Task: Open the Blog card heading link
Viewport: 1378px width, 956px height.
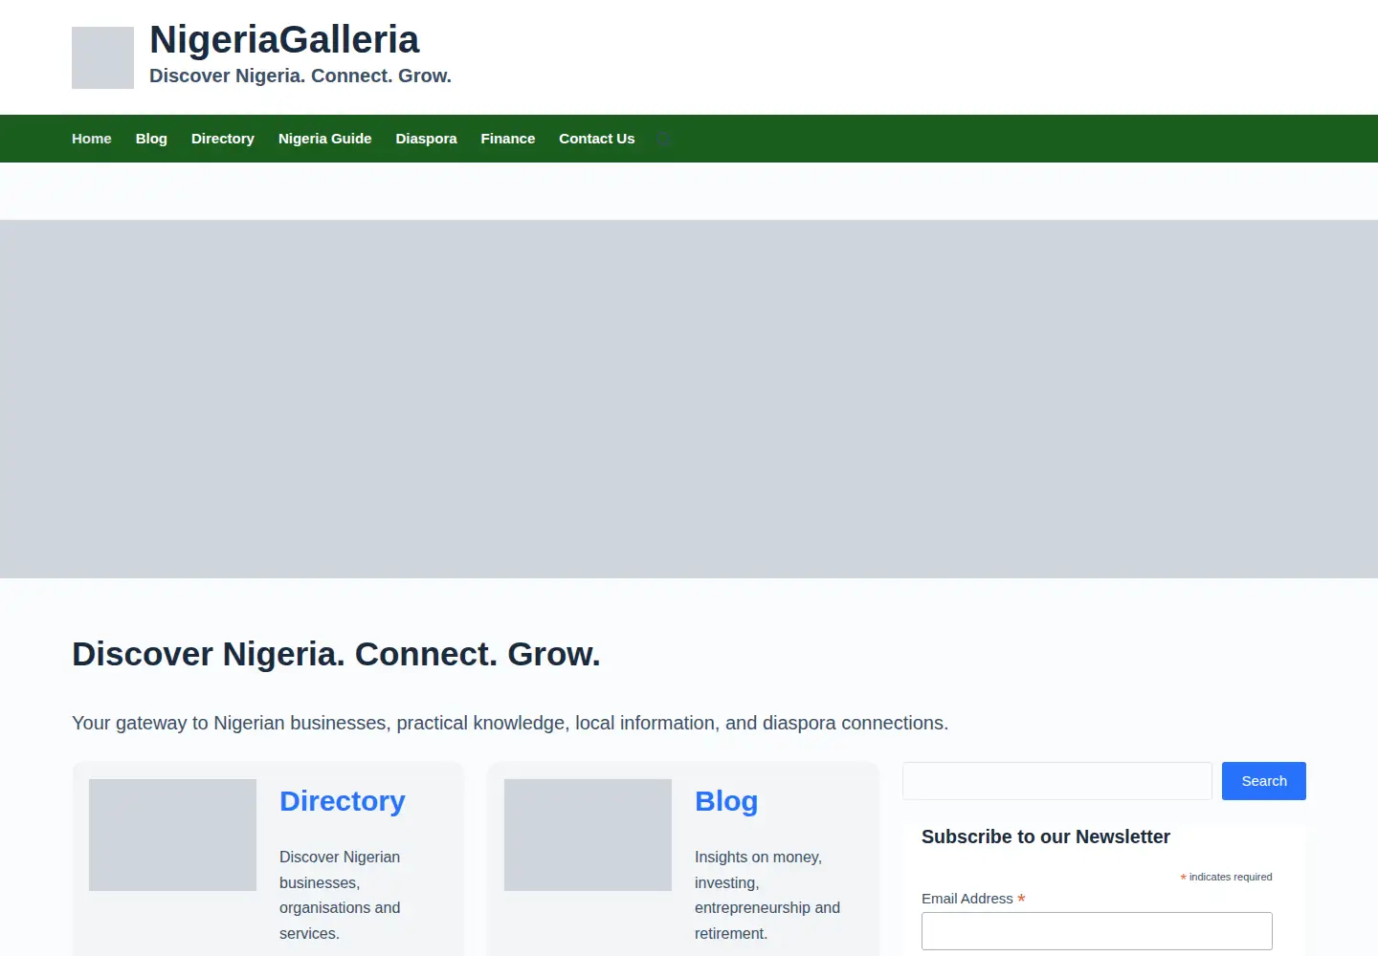Action: click(x=726, y=801)
